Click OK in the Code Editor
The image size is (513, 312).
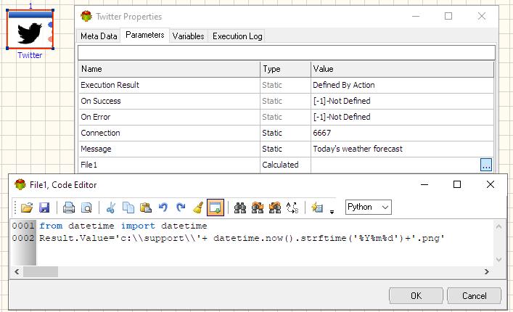416,295
